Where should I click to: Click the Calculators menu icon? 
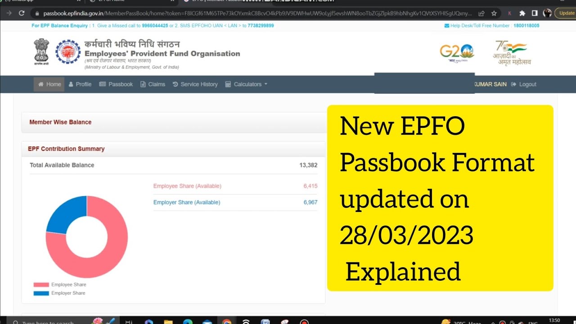pyautogui.click(x=228, y=84)
